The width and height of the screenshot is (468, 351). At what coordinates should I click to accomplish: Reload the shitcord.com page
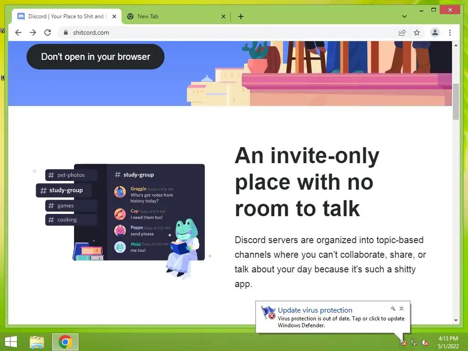tap(48, 32)
